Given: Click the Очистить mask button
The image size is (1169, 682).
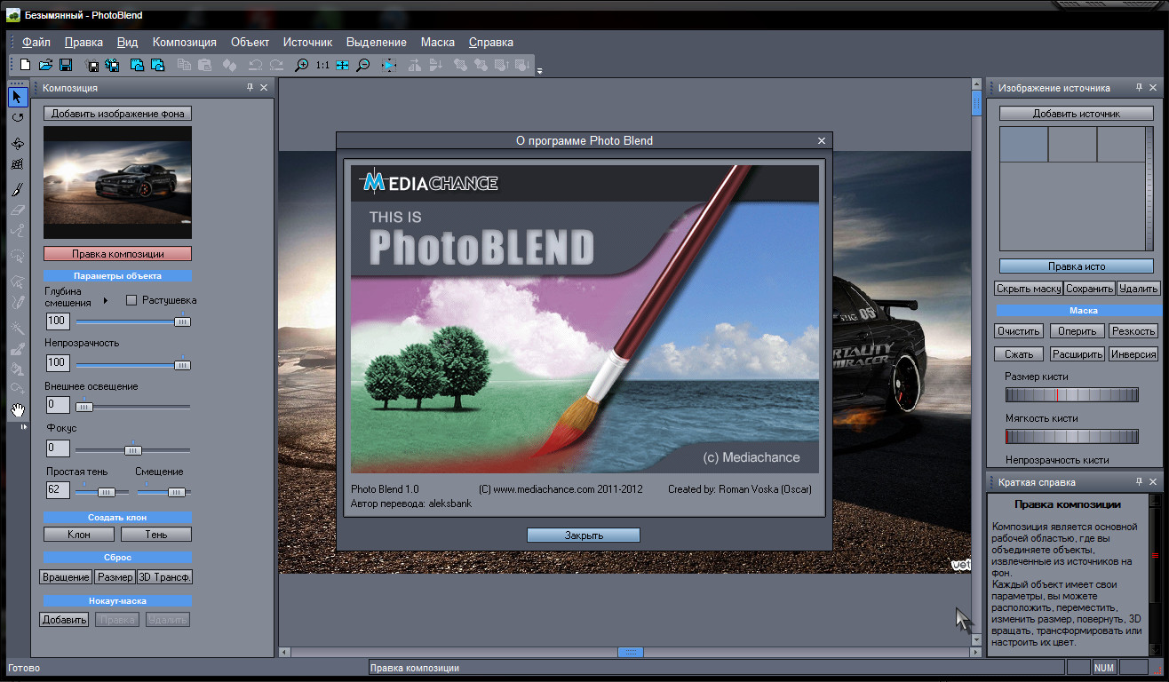Looking at the screenshot, I should point(1019,331).
